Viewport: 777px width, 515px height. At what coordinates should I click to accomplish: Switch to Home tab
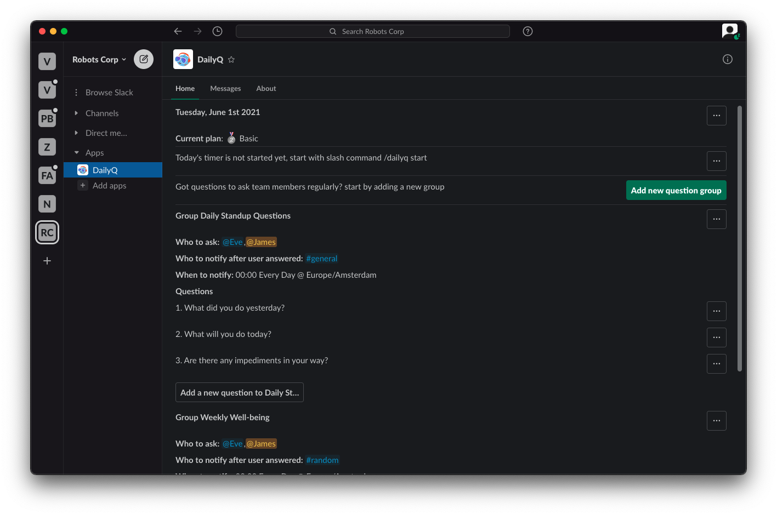tap(185, 88)
